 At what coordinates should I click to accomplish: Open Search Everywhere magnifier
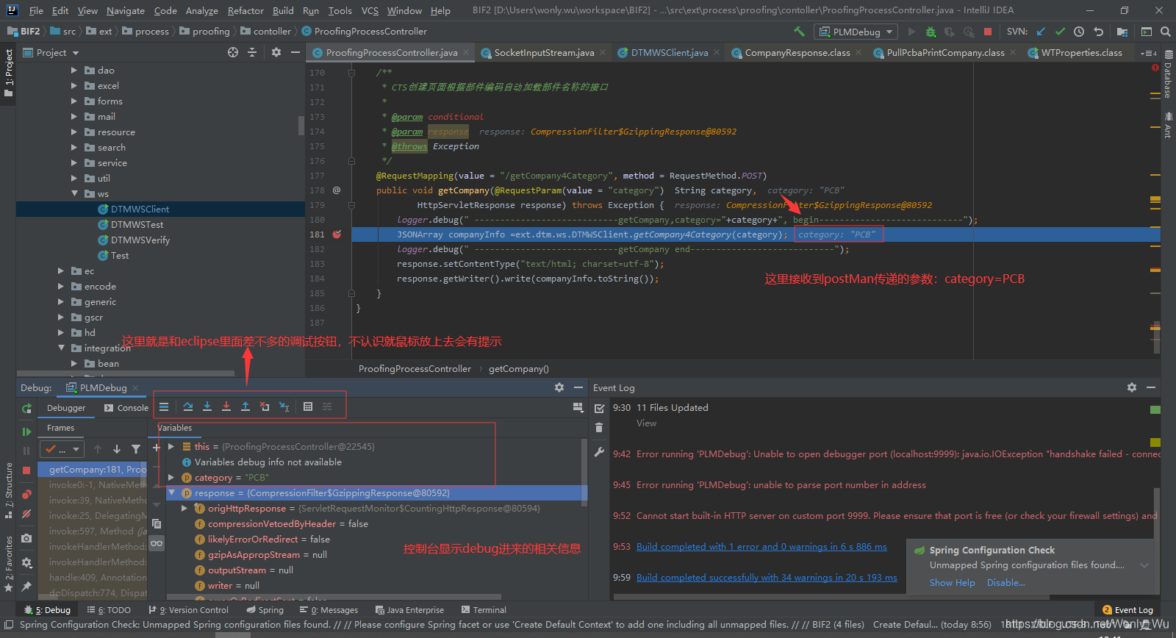1165,32
